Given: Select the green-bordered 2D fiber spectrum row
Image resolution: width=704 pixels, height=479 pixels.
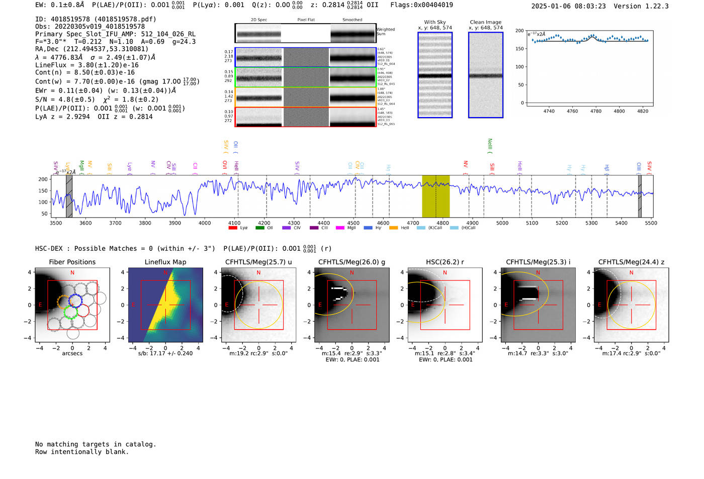Looking at the screenshot, I should 306,77.
